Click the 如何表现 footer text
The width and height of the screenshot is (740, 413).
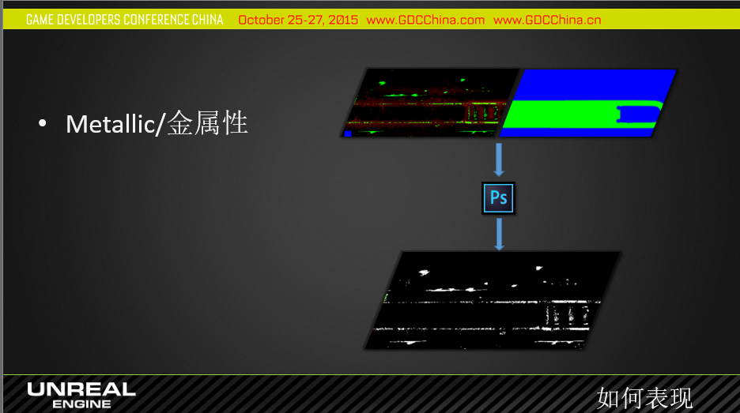(644, 398)
